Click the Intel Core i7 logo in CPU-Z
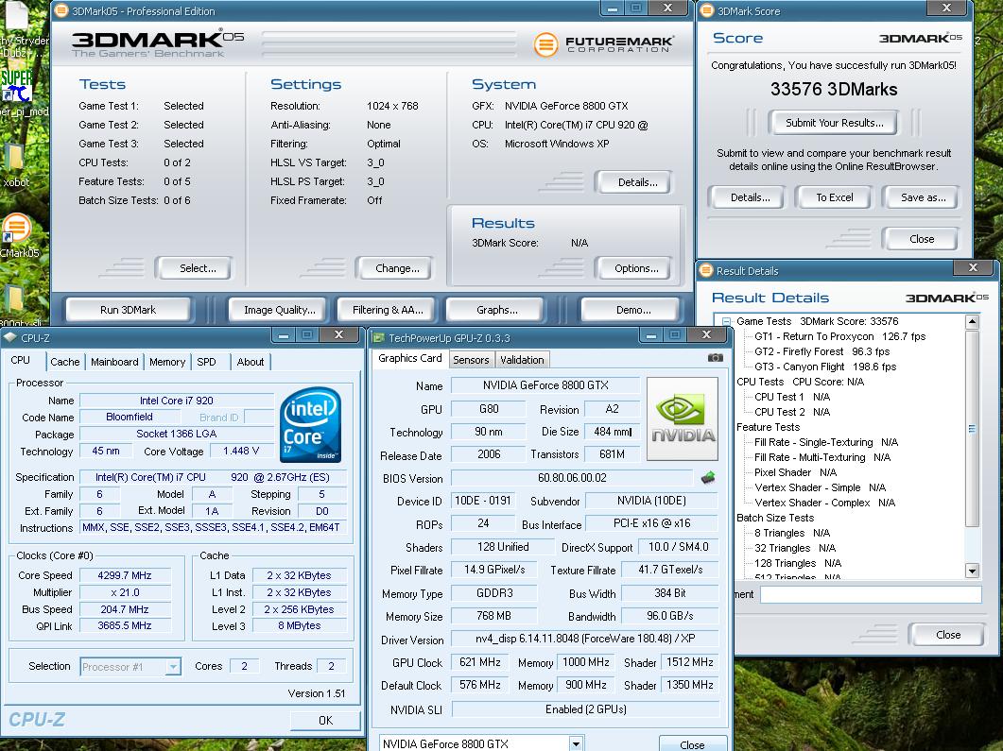This screenshot has height=751, width=1003. click(x=310, y=424)
